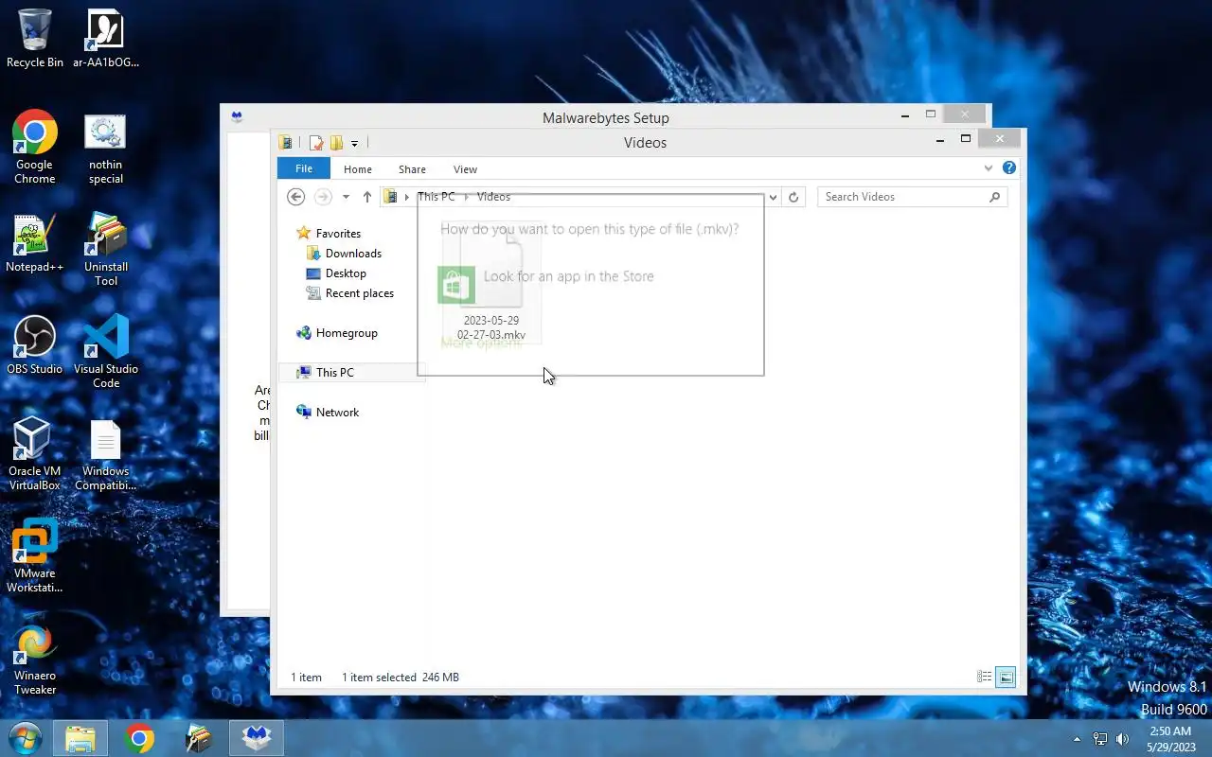Switch to large icons view in status bar
1212x757 pixels.
[1006, 677]
